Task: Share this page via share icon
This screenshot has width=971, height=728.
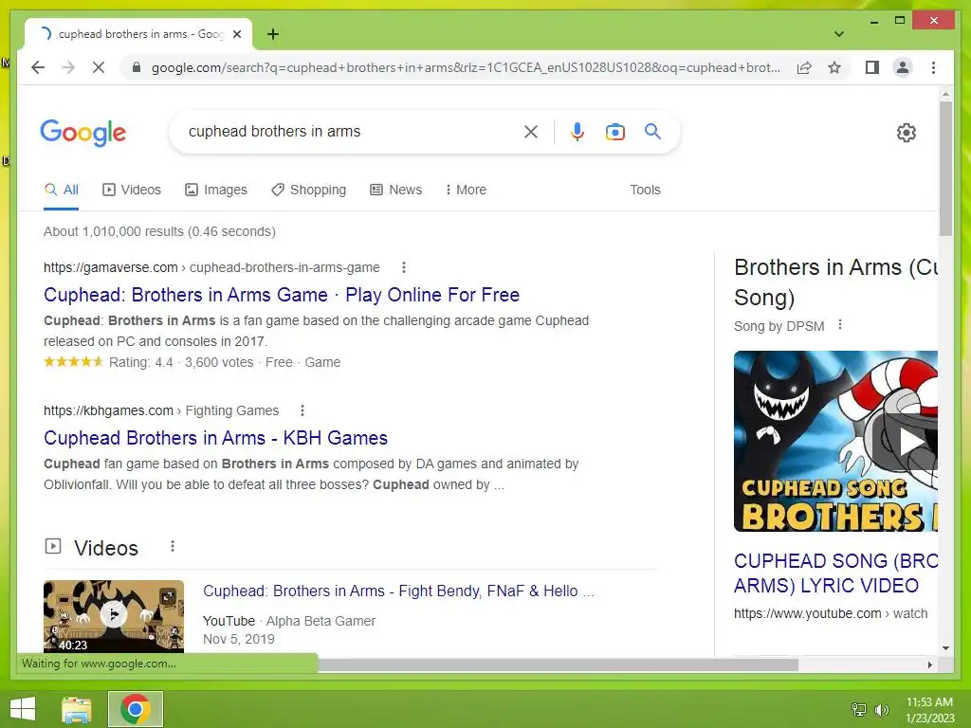Action: click(804, 67)
